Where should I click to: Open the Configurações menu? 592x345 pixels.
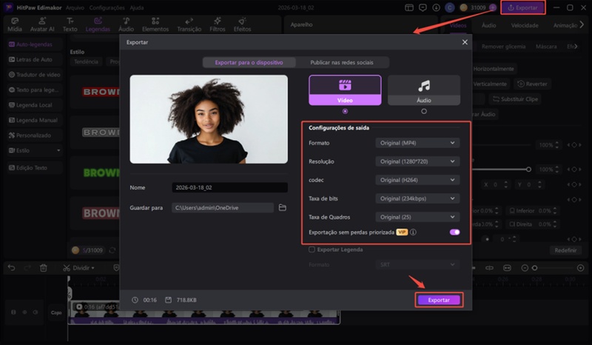(x=107, y=7)
